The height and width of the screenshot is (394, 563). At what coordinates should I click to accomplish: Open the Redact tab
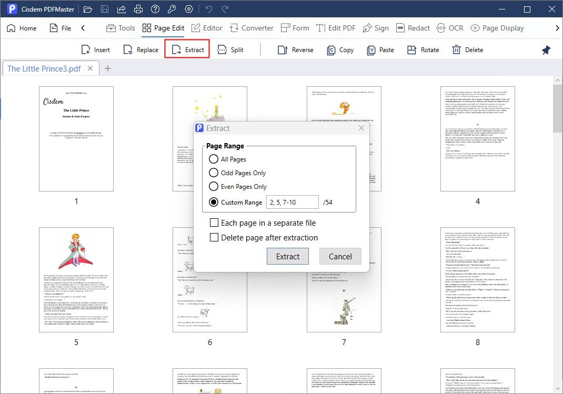413,28
